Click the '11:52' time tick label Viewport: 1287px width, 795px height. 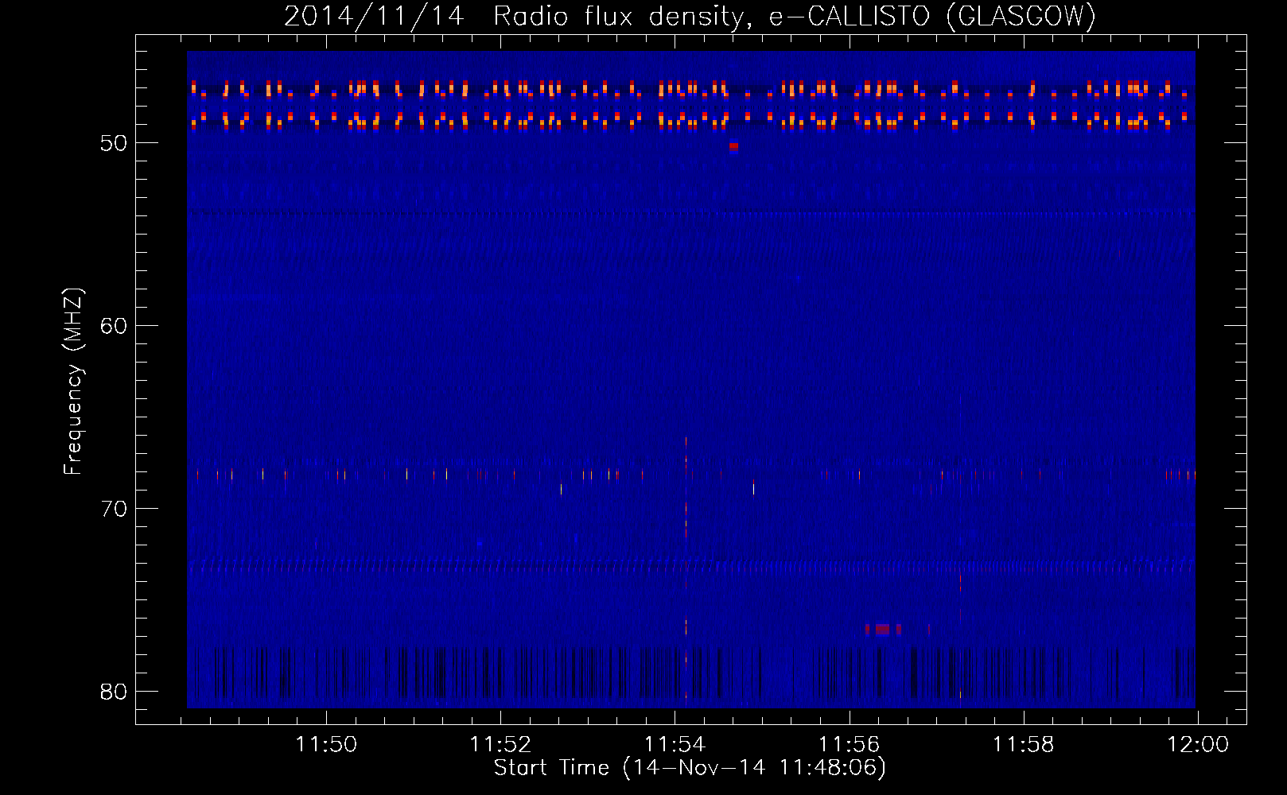(500, 745)
